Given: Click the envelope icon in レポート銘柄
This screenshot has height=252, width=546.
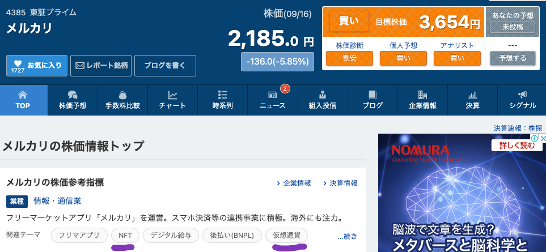Looking at the screenshot, I should click(x=80, y=65).
